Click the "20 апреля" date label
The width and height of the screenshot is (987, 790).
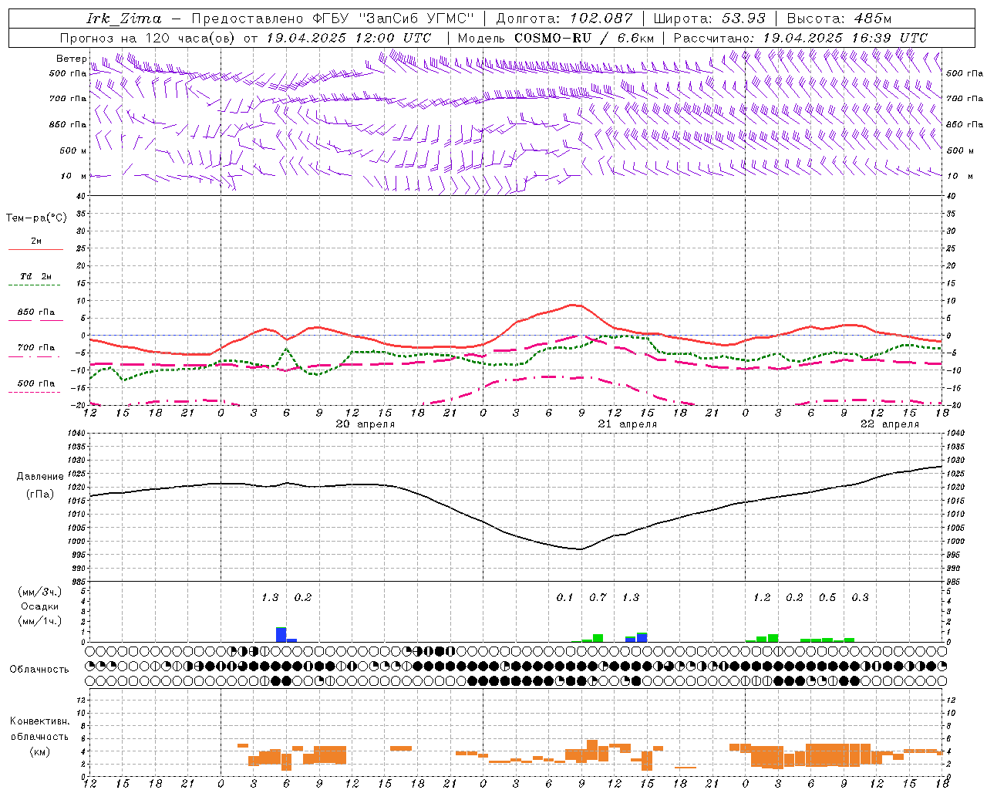click(x=365, y=424)
